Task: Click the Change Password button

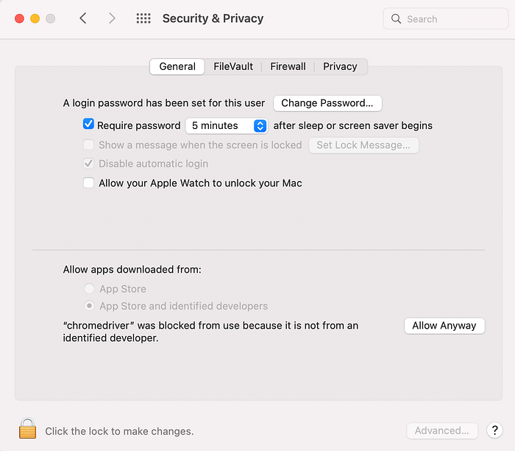Action: [327, 103]
